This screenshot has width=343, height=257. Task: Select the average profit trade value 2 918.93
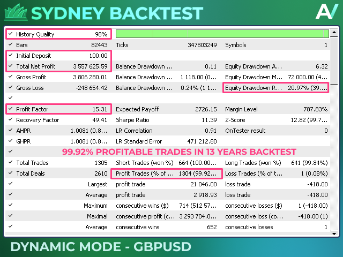point(205,195)
